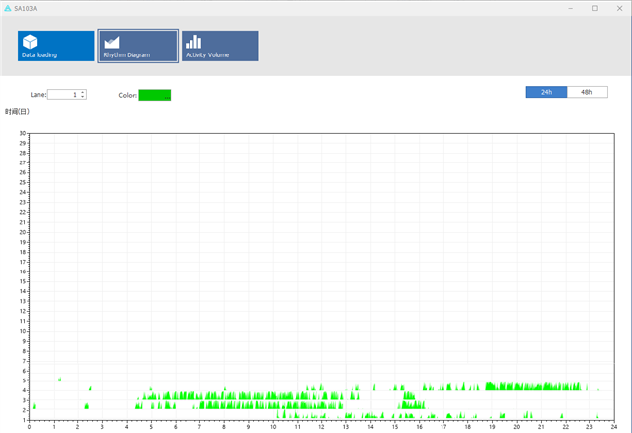Click the Activity Volume bar chart icon
This screenshot has width=632, height=433.
coord(193,41)
